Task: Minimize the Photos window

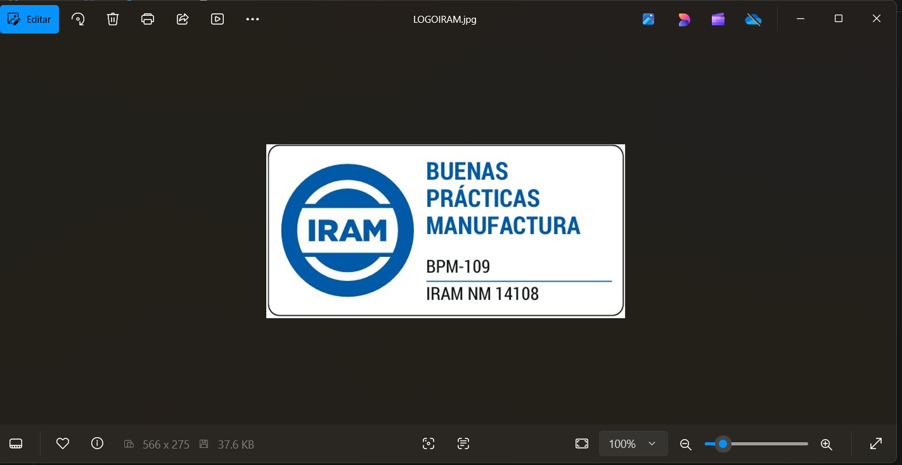Action: click(x=801, y=19)
